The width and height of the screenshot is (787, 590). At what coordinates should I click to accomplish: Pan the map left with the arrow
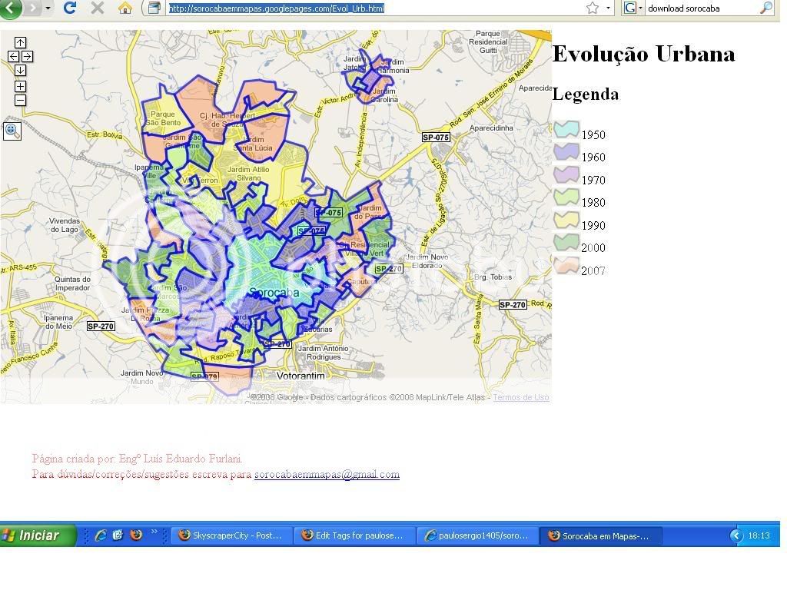click(x=13, y=56)
